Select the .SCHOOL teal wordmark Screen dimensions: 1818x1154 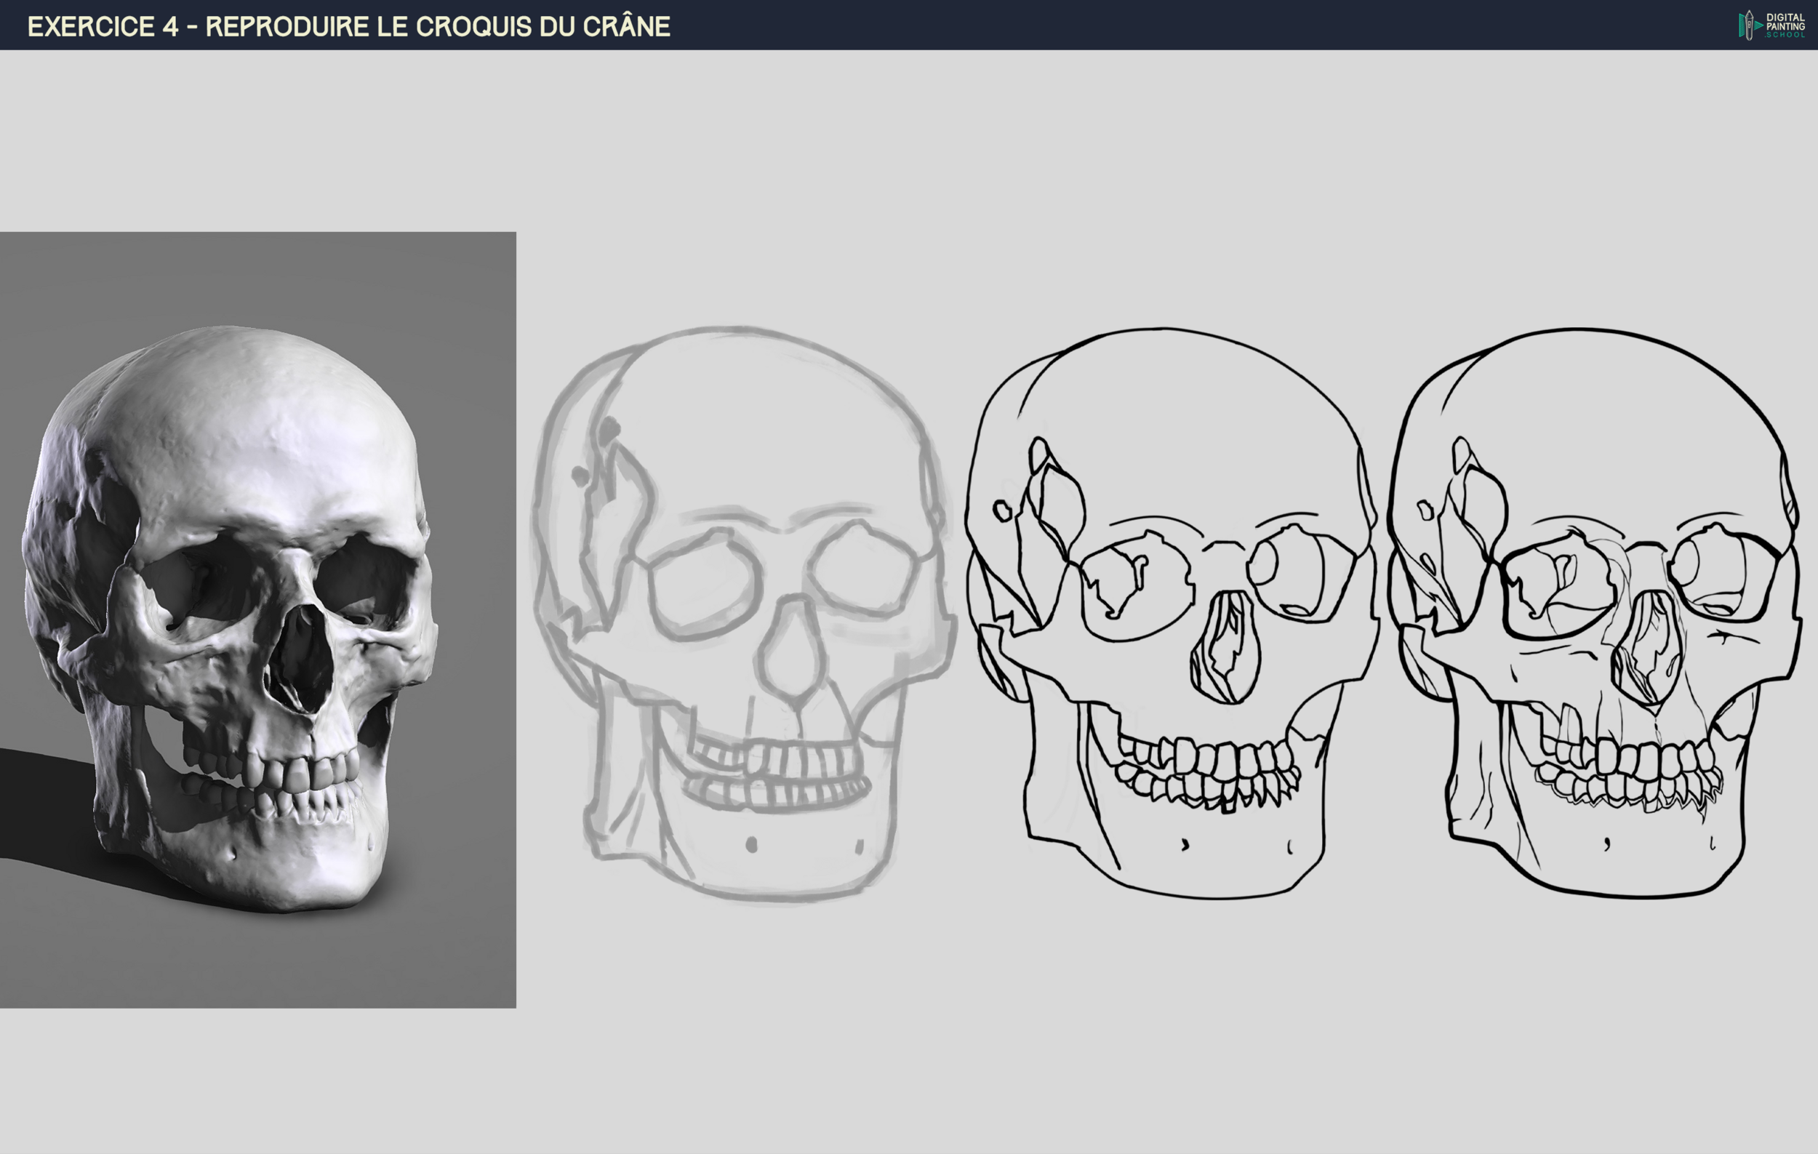click(1785, 35)
